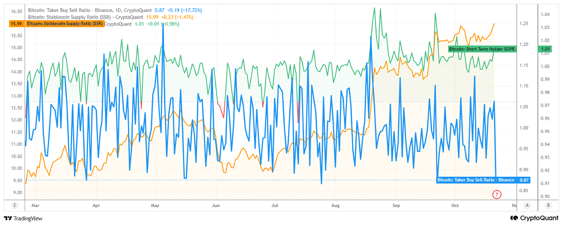This screenshot has height=225, width=563.
Task: Click the orange Stablecoin Supply Ratio axis label
Action: (x=56, y=24)
